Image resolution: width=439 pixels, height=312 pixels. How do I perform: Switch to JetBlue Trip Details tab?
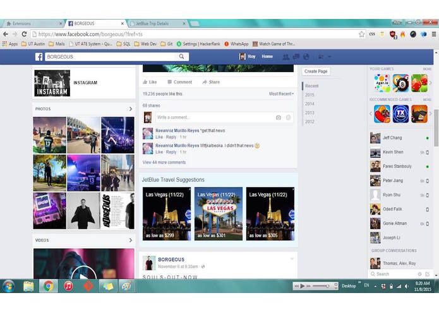(x=157, y=23)
